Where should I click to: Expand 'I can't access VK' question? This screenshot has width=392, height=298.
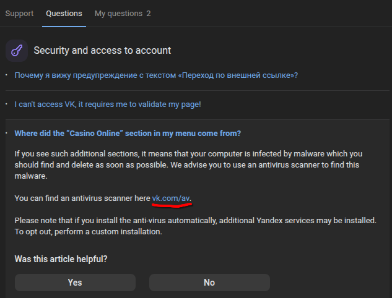pos(108,104)
